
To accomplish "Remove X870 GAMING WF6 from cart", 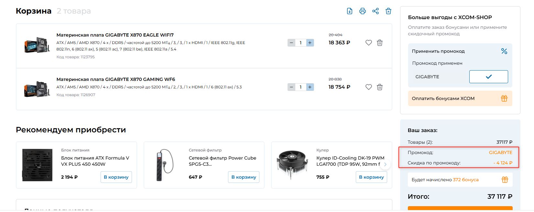I will pyautogui.click(x=380, y=87).
